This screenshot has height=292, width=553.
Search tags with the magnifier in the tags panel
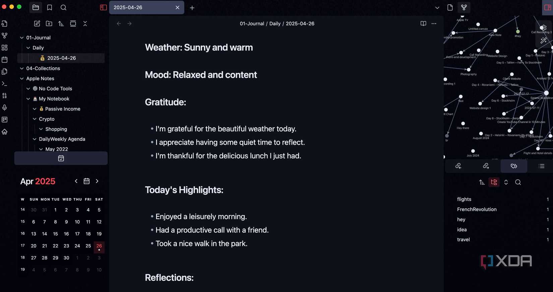click(518, 182)
